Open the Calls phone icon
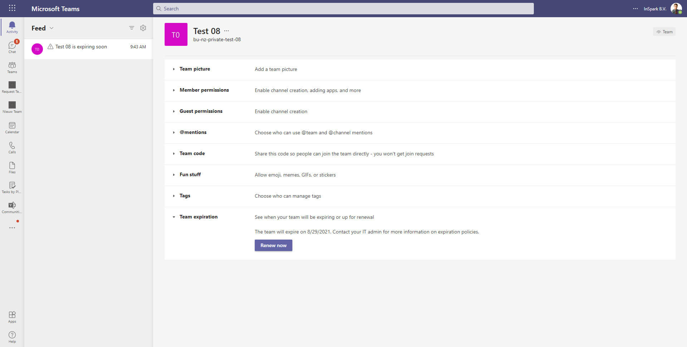The height and width of the screenshot is (347, 687). [12, 147]
